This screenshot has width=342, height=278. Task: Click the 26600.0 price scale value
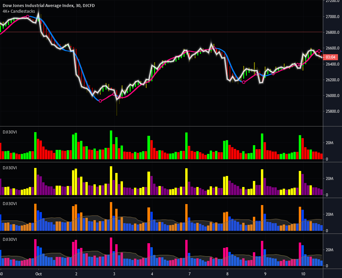333,49
